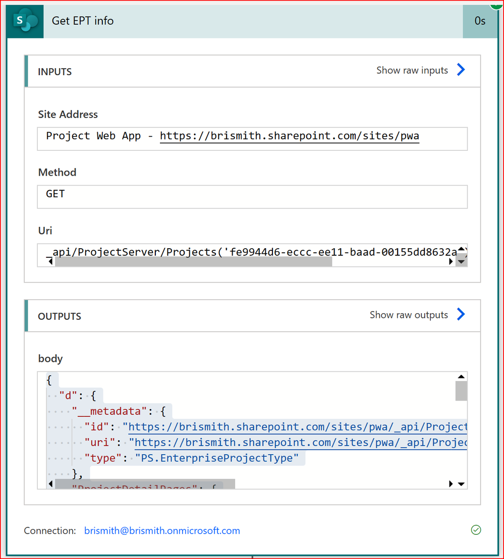
Task: Click right scroll arrow in Uri field
Action: [x=451, y=262]
